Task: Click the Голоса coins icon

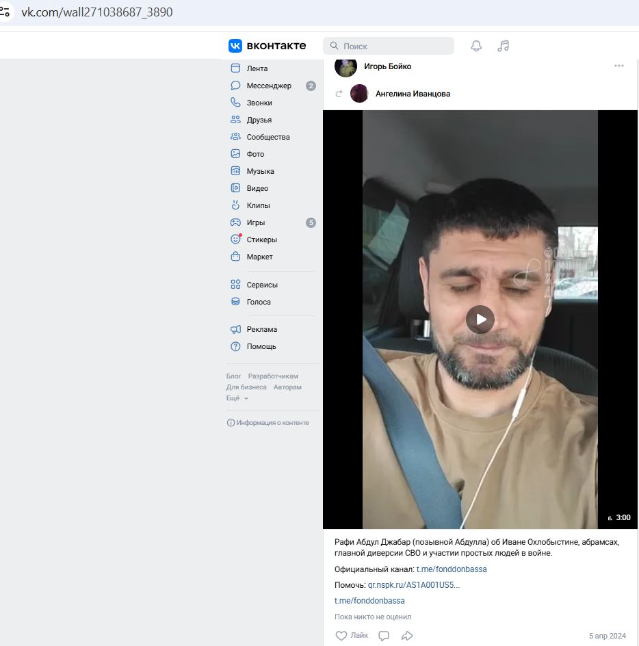Action: click(x=235, y=302)
